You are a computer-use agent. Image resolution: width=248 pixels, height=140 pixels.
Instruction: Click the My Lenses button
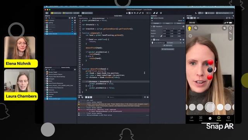pyautogui.click(x=210, y=13)
